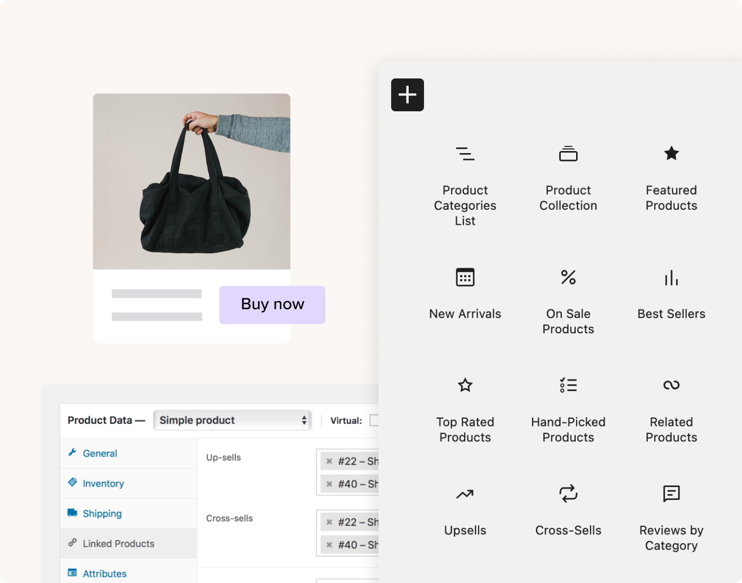Click the black duffel bag product image
This screenshot has width=742, height=583.
[191, 181]
